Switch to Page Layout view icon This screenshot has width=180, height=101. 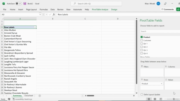pyautogui.click(x=155, y=99)
